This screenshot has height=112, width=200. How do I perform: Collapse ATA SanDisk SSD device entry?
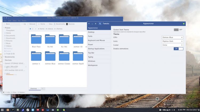4,70
